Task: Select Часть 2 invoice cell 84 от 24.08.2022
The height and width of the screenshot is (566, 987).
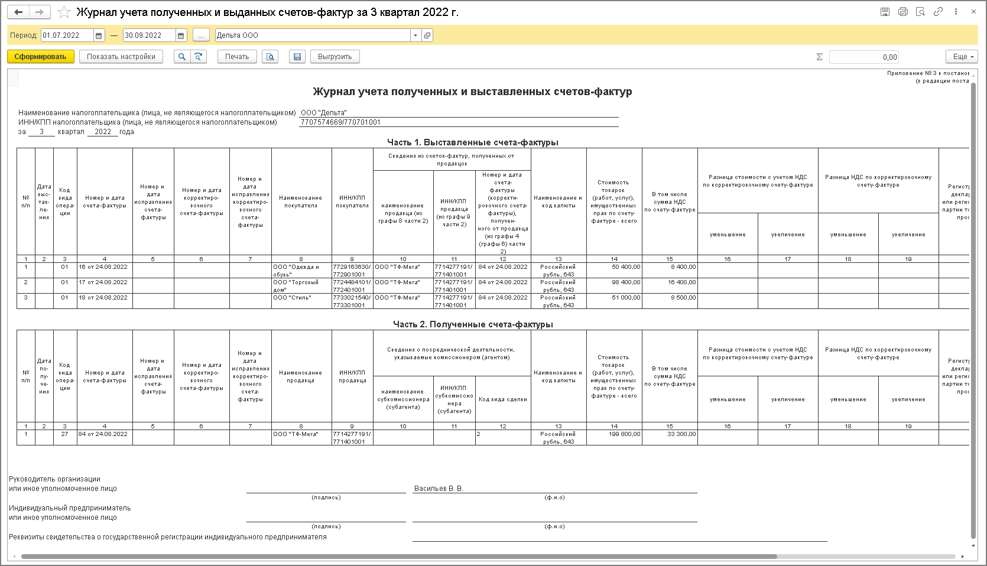Action: pos(105,438)
